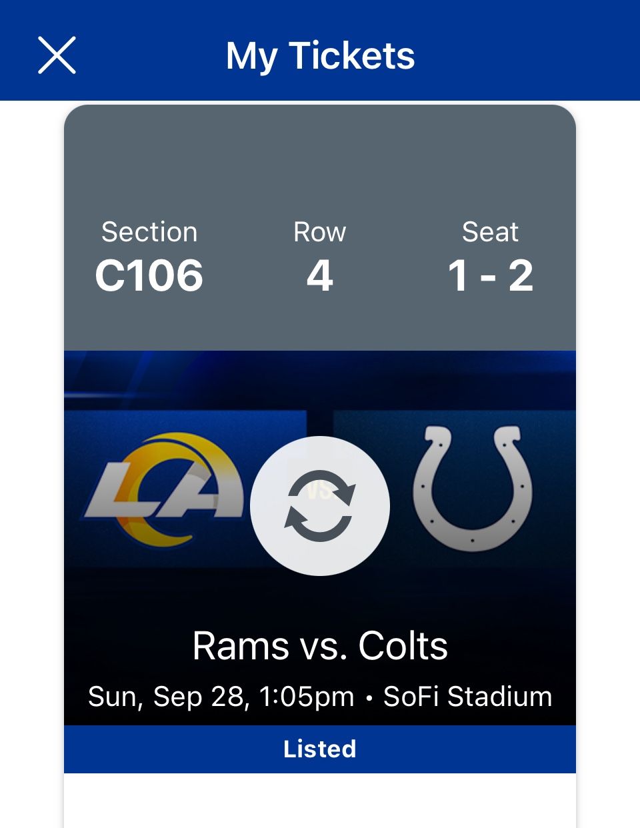This screenshot has width=640, height=828.
Task: Tap the SoFi Stadium venue text
Action: coord(467,696)
